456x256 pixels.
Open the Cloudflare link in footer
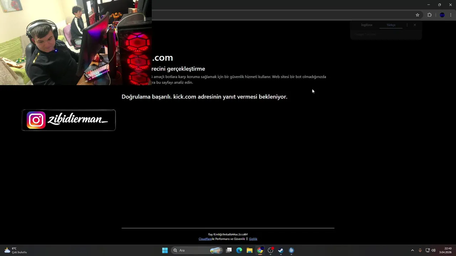coord(205,239)
